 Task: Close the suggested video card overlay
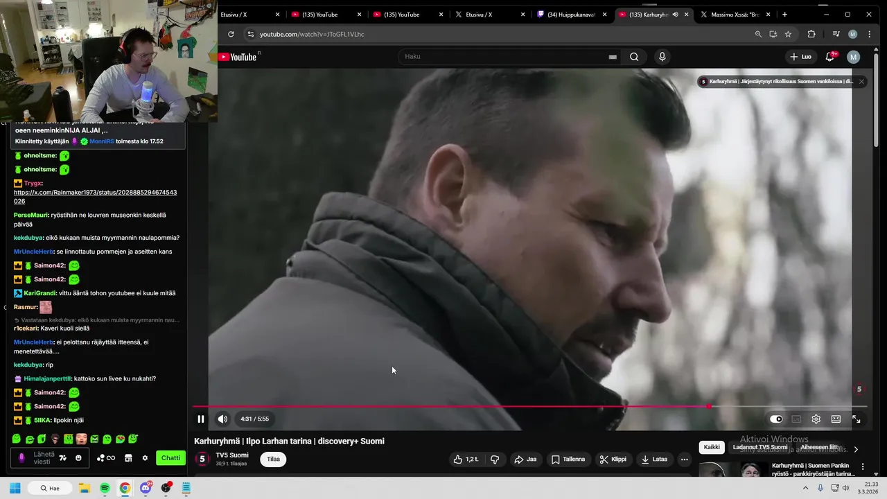point(861,82)
